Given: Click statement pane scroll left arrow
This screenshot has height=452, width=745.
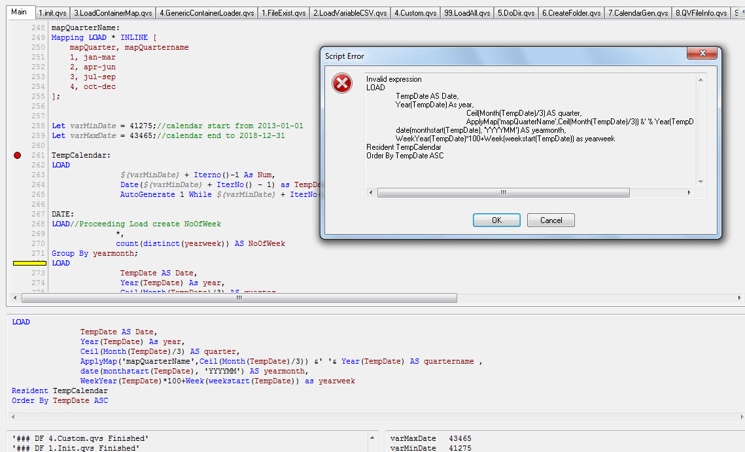Looking at the screenshot, I should [x=13, y=417].
